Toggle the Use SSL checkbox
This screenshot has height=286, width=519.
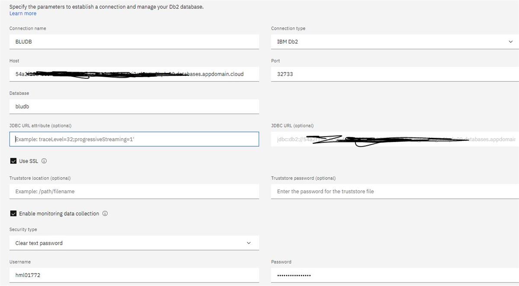13,161
